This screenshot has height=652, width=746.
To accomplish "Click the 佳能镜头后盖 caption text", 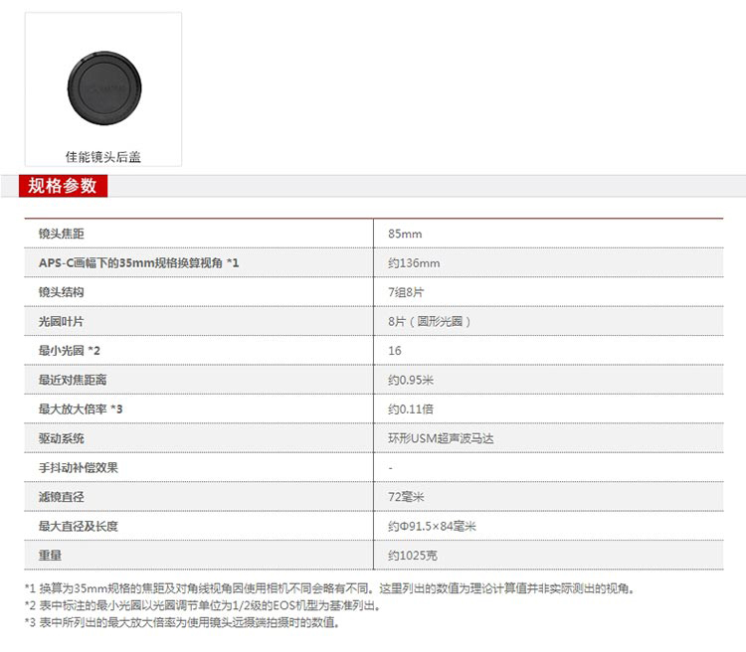I will point(102,157).
